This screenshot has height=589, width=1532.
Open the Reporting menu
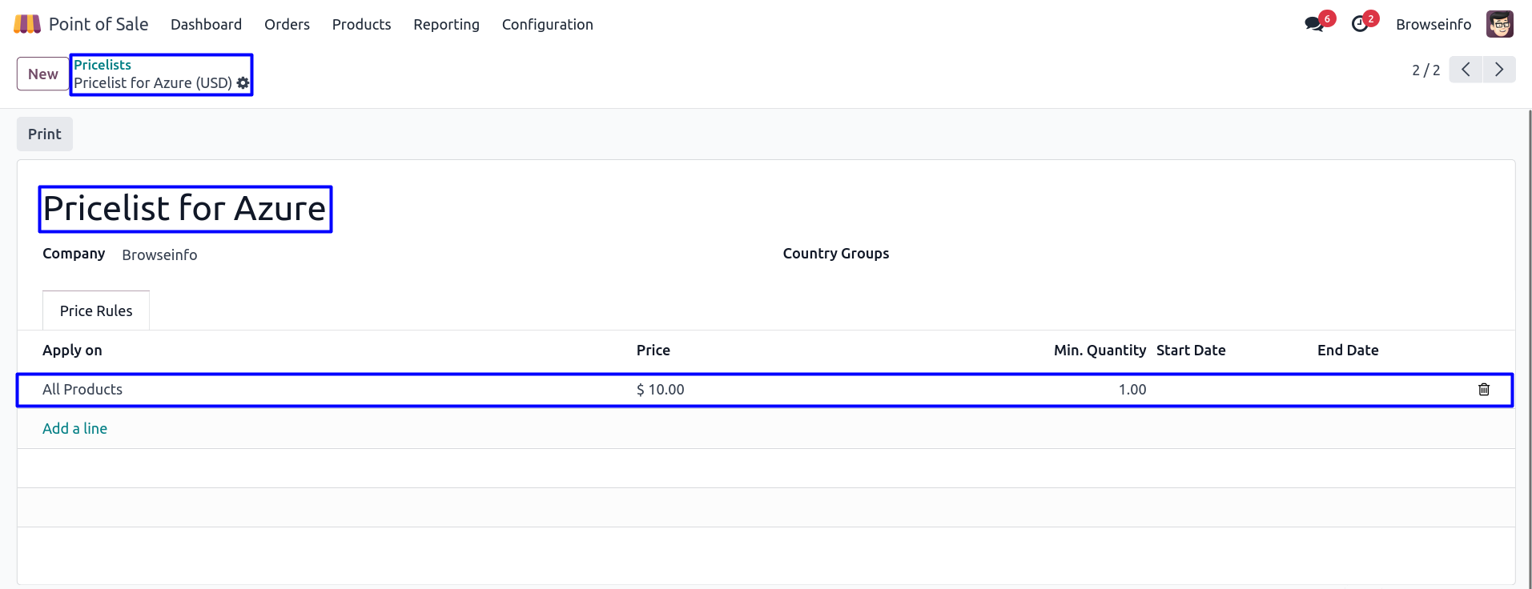click(x=446, y=25)
